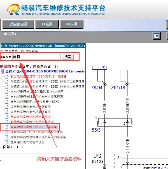Click the 55/3 component link

[x=96, y=130]
